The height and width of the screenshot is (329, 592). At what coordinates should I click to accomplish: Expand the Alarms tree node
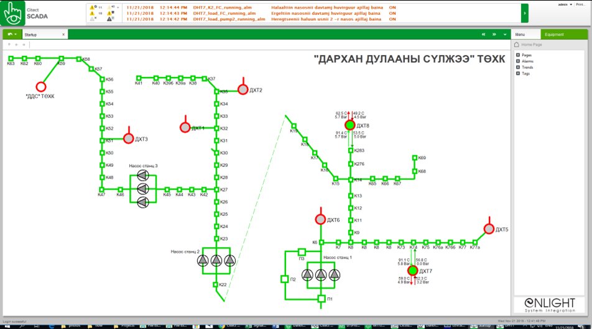[x=518, y=61]
